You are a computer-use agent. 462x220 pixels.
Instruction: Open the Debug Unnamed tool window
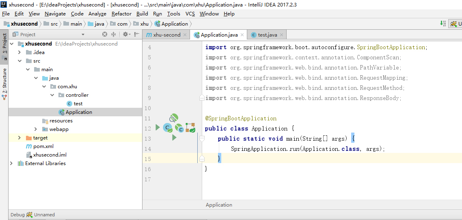point(32,215)
